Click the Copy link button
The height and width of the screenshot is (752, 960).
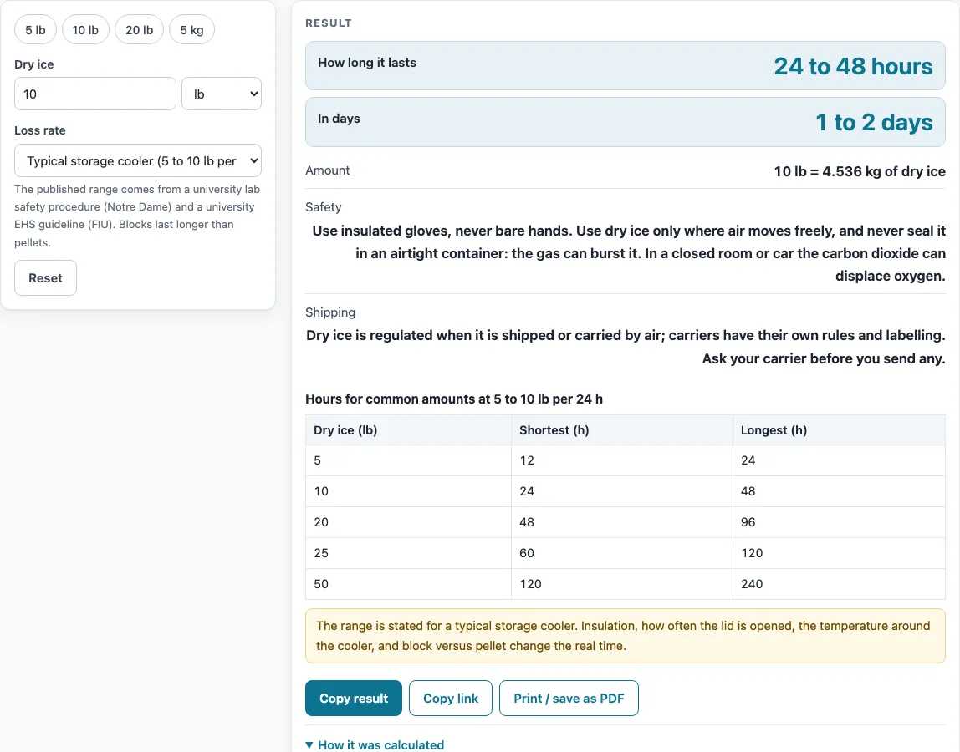coord(451,699)
